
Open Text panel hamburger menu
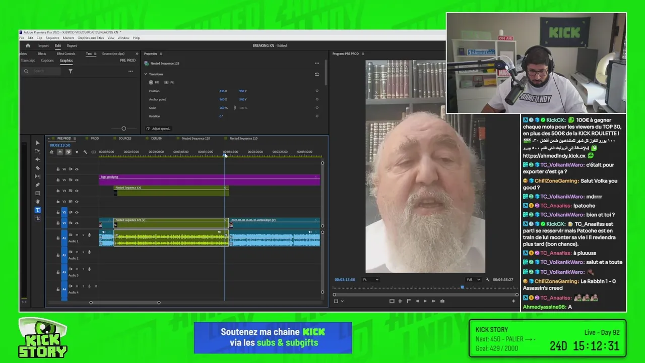coord(96,53)
